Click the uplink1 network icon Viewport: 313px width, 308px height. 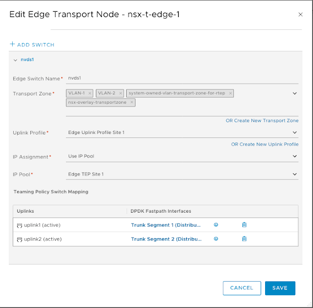20,225
